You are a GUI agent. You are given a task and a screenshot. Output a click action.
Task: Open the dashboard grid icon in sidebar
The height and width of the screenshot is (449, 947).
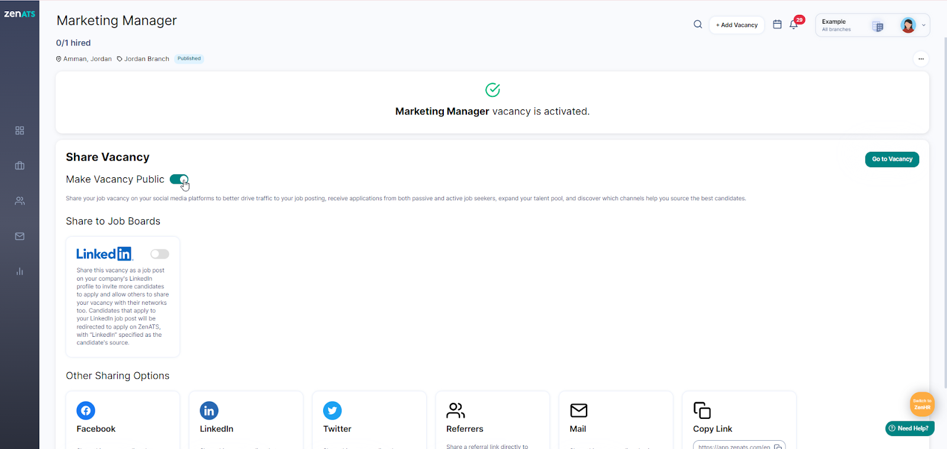tap(20, 130)
